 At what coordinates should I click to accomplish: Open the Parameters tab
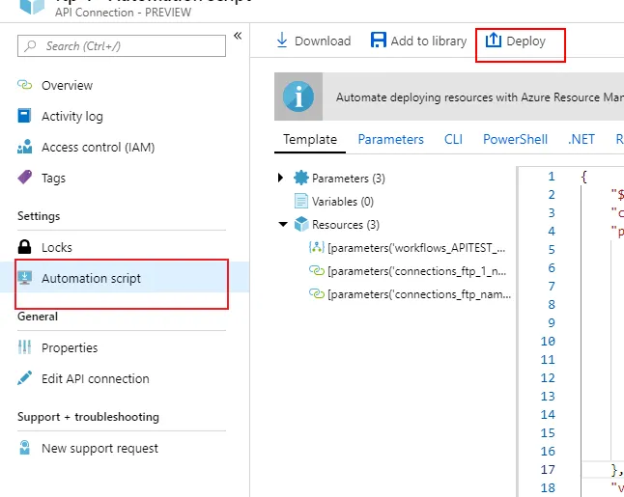pos(391,140)
